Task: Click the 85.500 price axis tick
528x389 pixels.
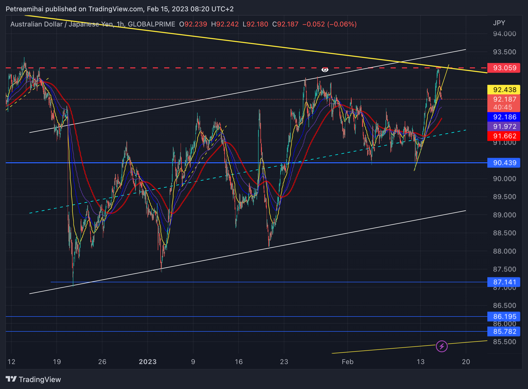Action: (504, 342)
